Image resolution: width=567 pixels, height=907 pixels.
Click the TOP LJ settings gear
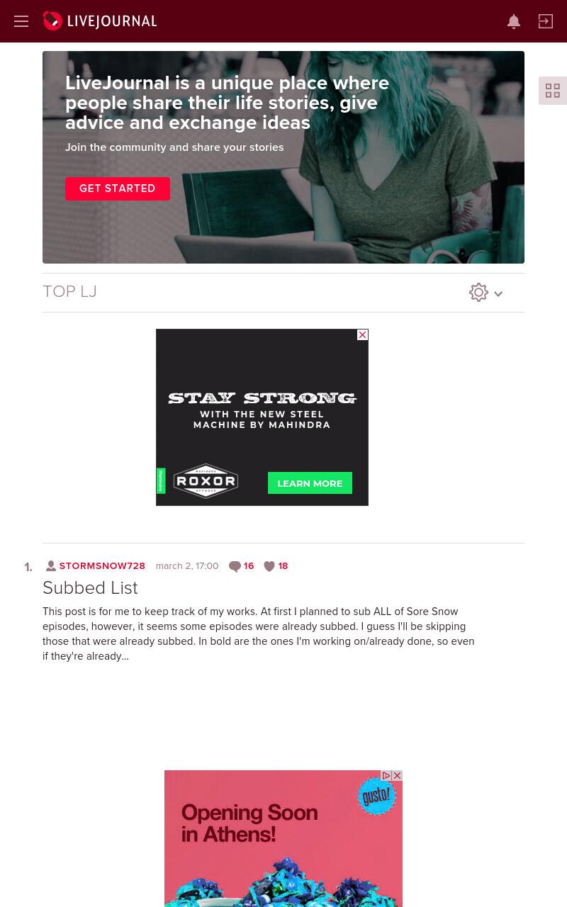pos(479,293)
